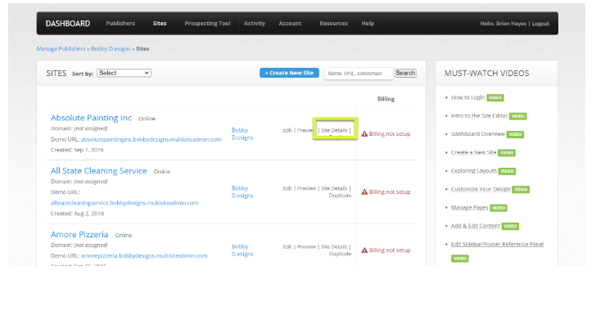Open the DASHBOARD home link

pos(68,24)
